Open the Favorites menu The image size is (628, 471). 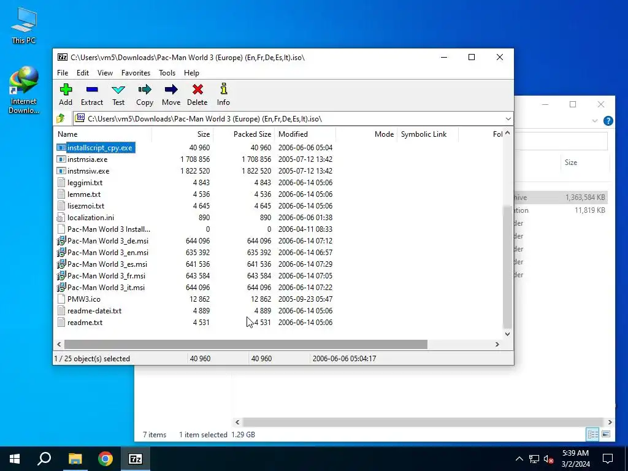click(136, 73)
